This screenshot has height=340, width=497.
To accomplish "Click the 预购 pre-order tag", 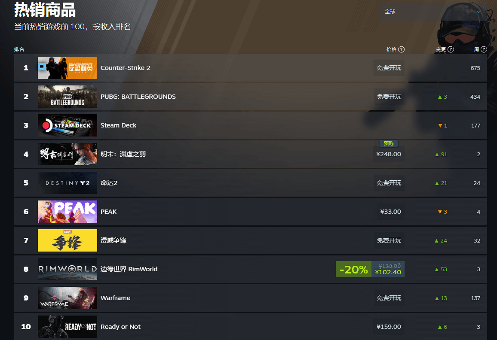I will coord(389,143).
